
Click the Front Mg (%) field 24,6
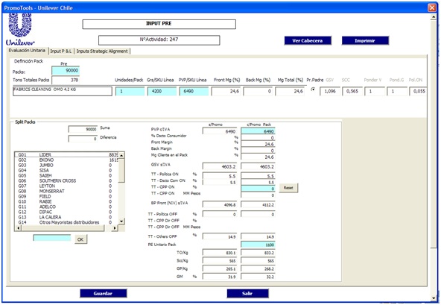click(226, 91)
